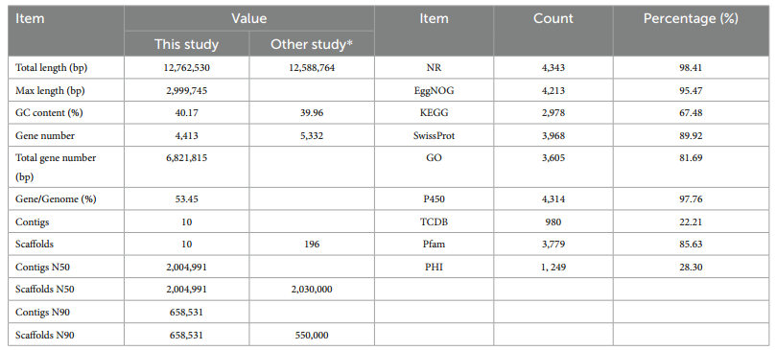
Task: Click the TCDB count value 980
Action: click(553, 222)
